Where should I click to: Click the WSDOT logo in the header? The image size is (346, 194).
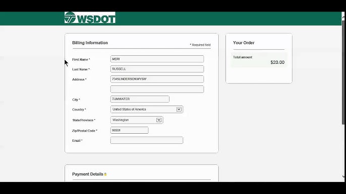click(x=90, y=18)
